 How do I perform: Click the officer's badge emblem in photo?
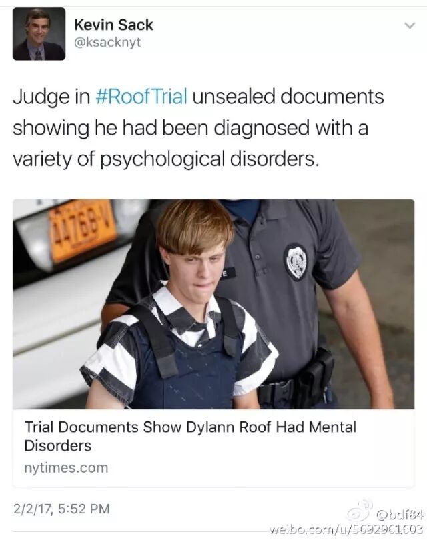click(296, 262)
